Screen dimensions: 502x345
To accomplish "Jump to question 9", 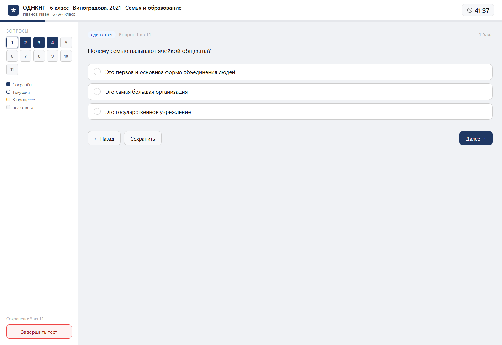I will click(x=52, y=56).
